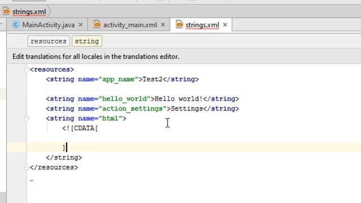Click the XML icon on activity_main.xml tab
The width and height of the screenshot is (361, 203).
click(97, 24)
